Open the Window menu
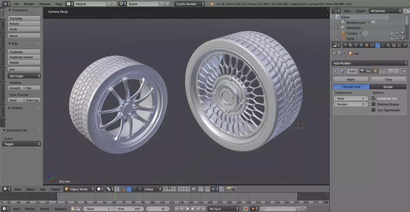Image resolution: width=410 pixels, height=212 pixels. [44, 4]
